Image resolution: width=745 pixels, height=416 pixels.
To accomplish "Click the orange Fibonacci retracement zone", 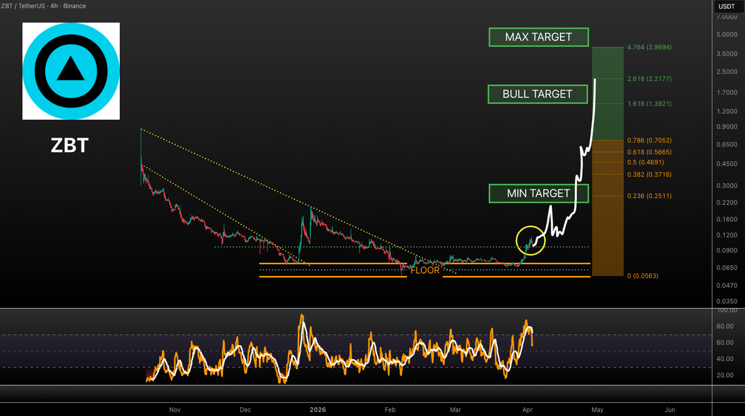I will [607, 211].
